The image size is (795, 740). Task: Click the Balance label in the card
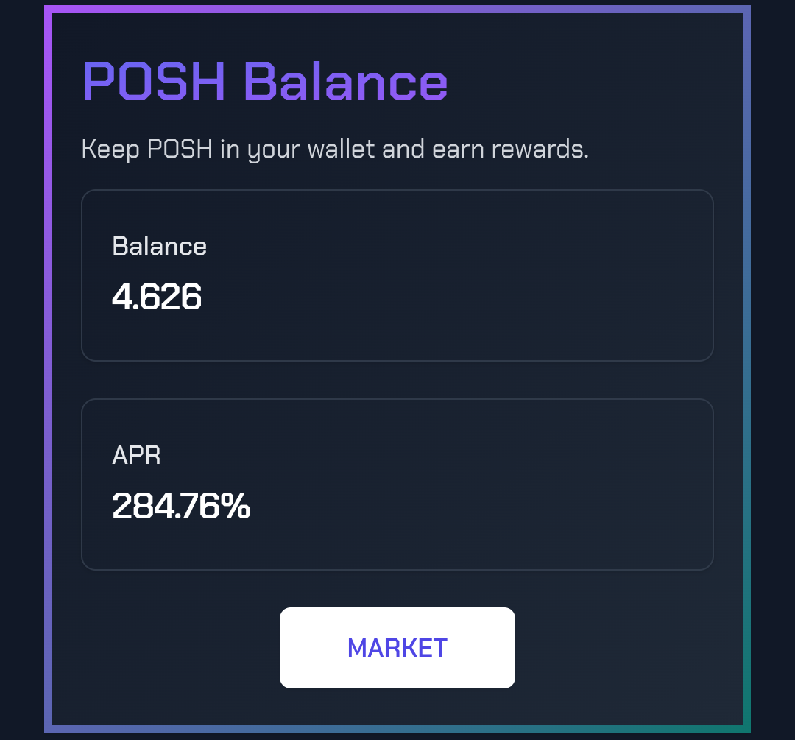[159, 247]
